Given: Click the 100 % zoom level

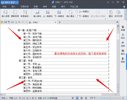Looking at the screenshot, I should 93,98.
